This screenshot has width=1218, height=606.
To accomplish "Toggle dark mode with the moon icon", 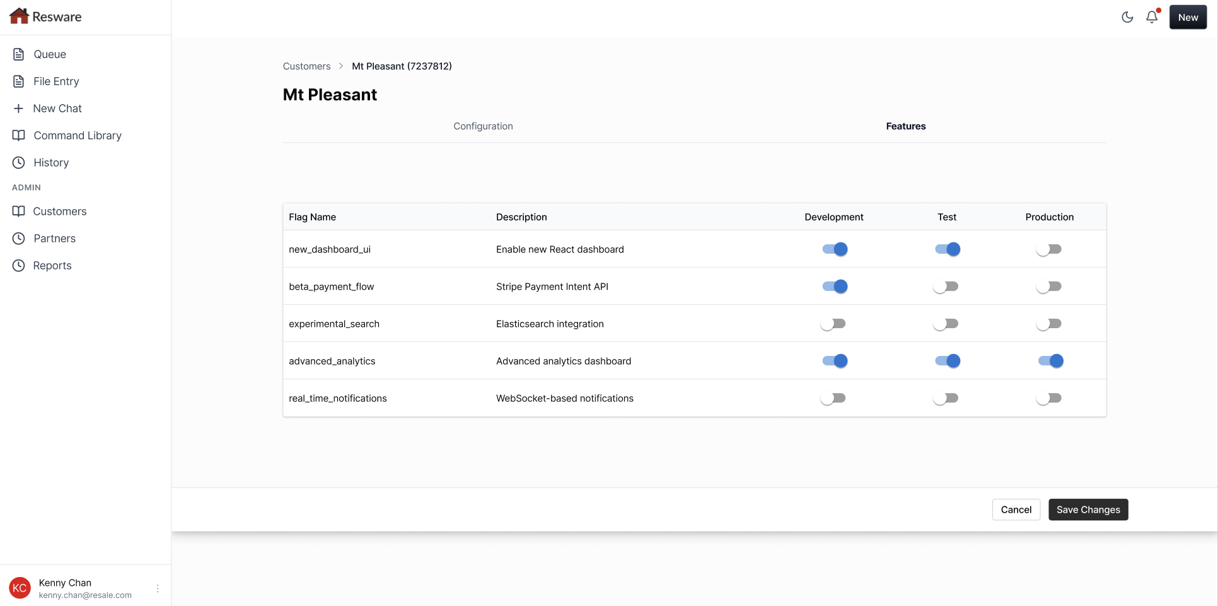I will point(1127,17).
